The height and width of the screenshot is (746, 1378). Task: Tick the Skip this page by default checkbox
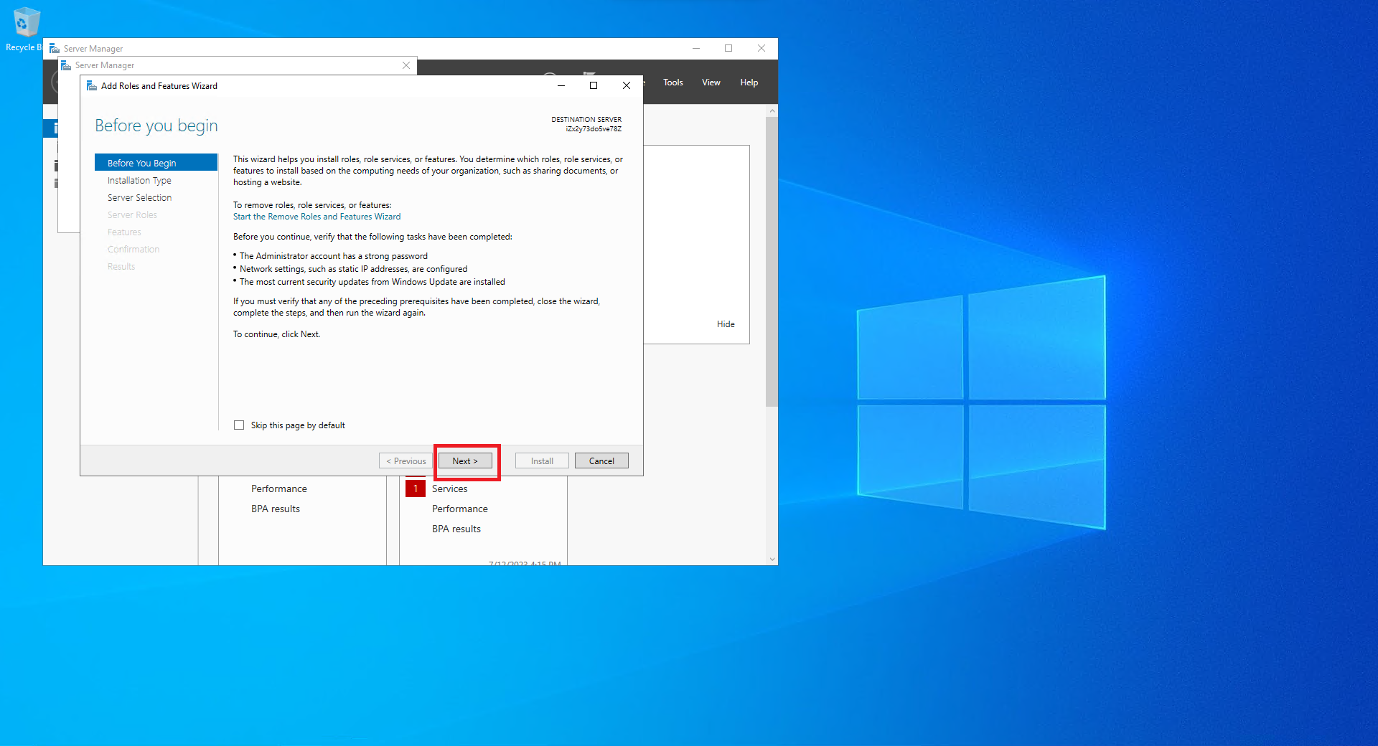click(239, 425)
